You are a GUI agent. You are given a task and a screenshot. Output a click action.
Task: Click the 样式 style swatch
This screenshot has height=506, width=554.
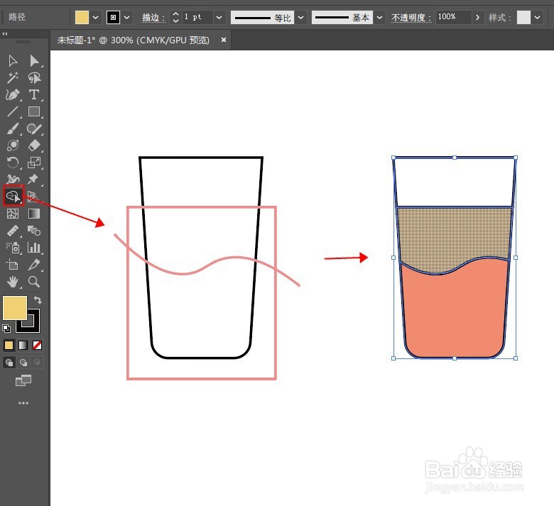(523, 17)
